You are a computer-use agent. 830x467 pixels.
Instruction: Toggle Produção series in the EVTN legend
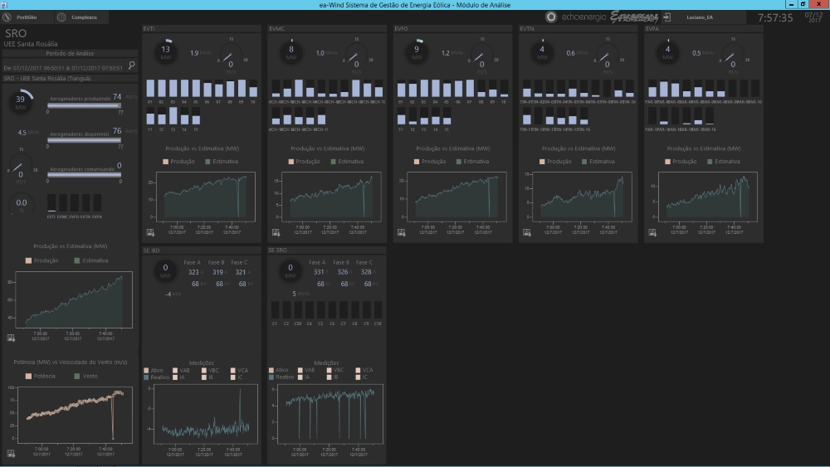coord(555,161)
